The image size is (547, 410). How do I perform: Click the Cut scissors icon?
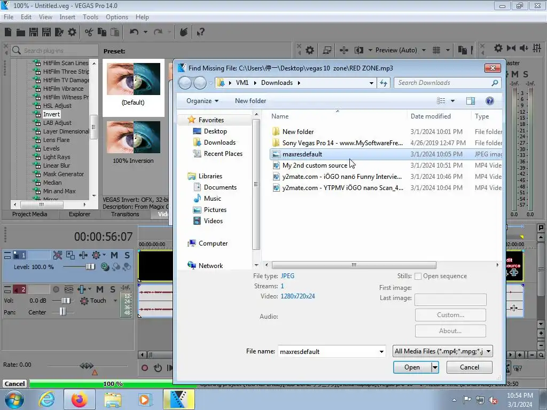coord(89,32)
